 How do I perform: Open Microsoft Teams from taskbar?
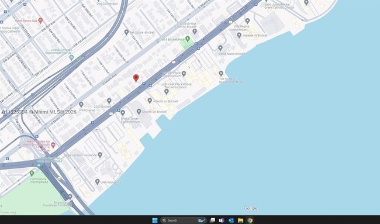coord(222,220)
